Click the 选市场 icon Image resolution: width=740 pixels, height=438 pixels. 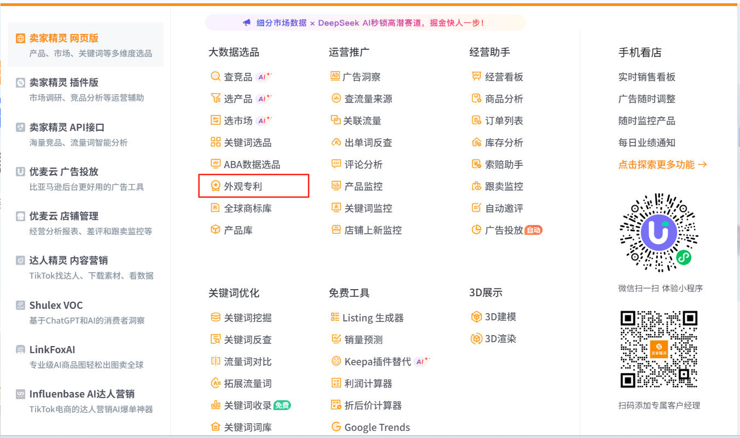pyautogui.click(x=215, y=120)
